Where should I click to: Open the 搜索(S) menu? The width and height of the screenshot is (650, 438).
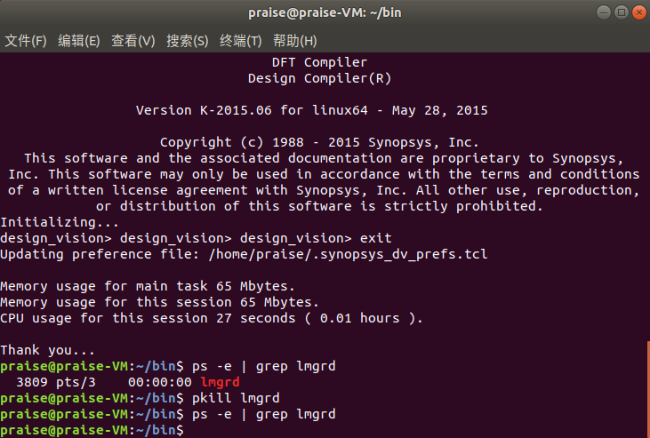pos(187,41)
